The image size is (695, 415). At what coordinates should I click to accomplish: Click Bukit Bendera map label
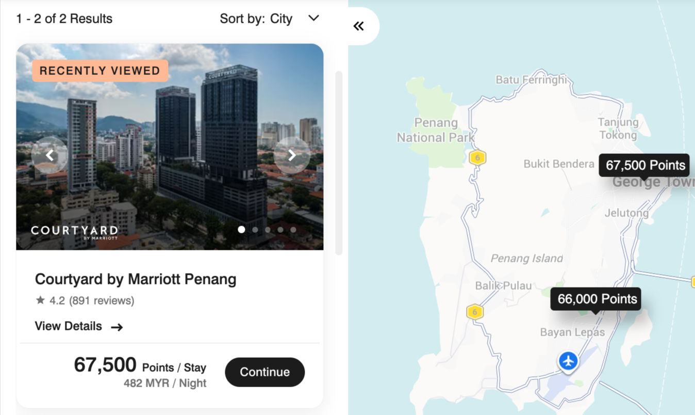(559, 164)
